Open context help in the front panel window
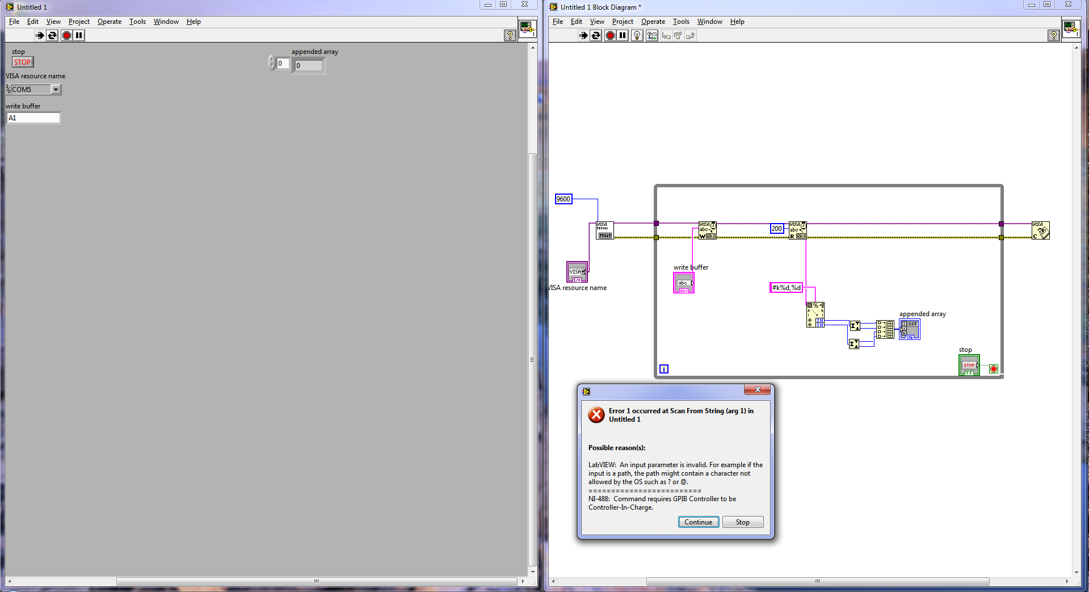The image size is (1089, 592). tap(510, 35)
